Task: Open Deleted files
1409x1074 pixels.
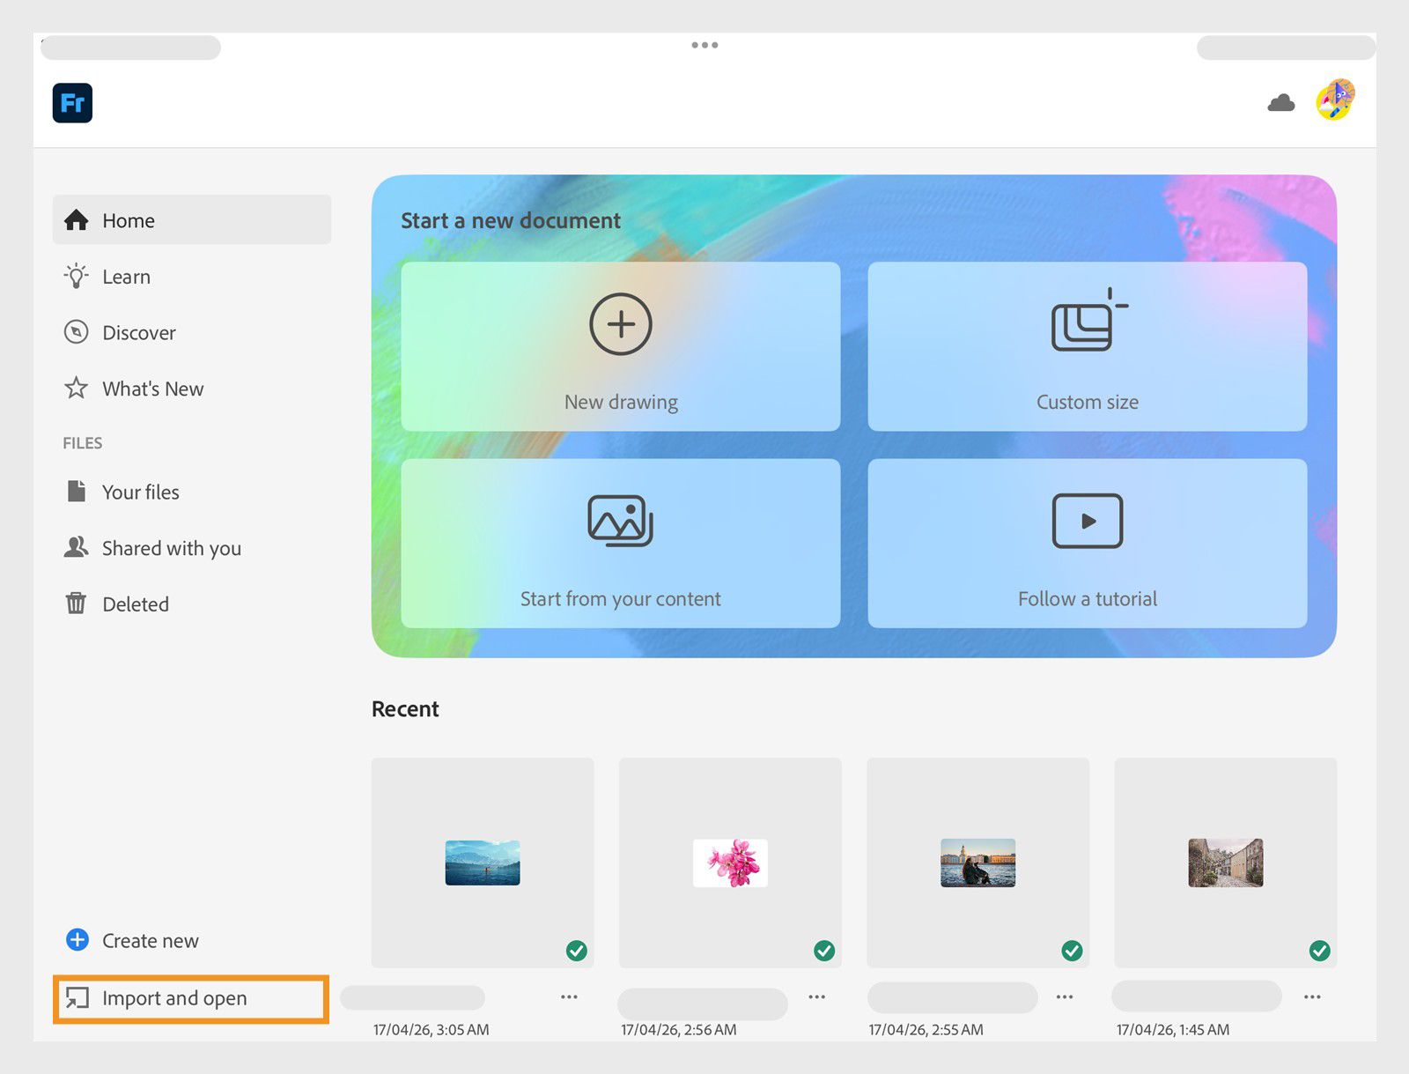Action: tap(192, 604)
